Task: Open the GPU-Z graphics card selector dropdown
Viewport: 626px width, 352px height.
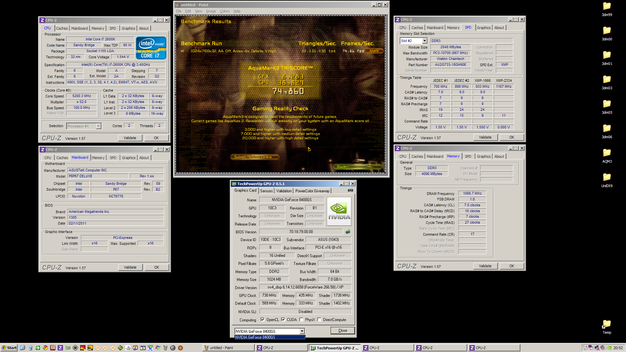Action: pos(302,331)
